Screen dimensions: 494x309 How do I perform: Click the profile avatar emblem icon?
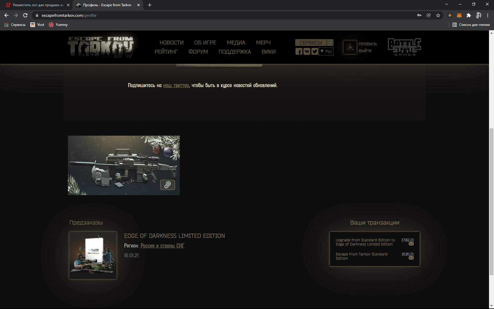[x=350, y=47]
